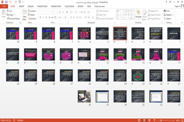The image size is (184, 122).
Task: Toggle Strikethrough formatting
Action: click(x=52, y=17)
